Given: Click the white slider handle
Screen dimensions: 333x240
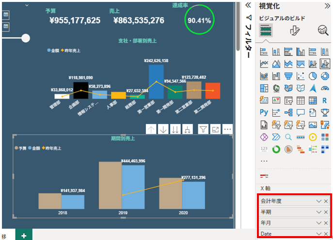Looking at the screenshot, I should (x=26, y=38).
